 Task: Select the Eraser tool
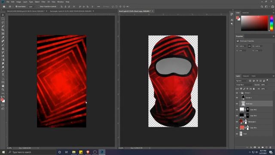pyautogui.click(x=3, y=56)
